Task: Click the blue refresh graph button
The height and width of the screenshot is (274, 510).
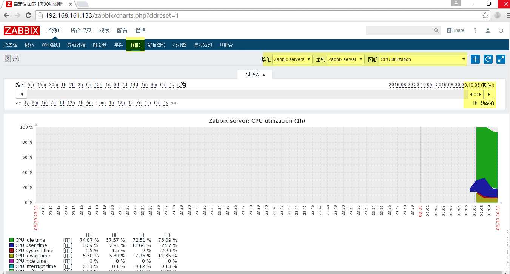Action: (488, 59)
